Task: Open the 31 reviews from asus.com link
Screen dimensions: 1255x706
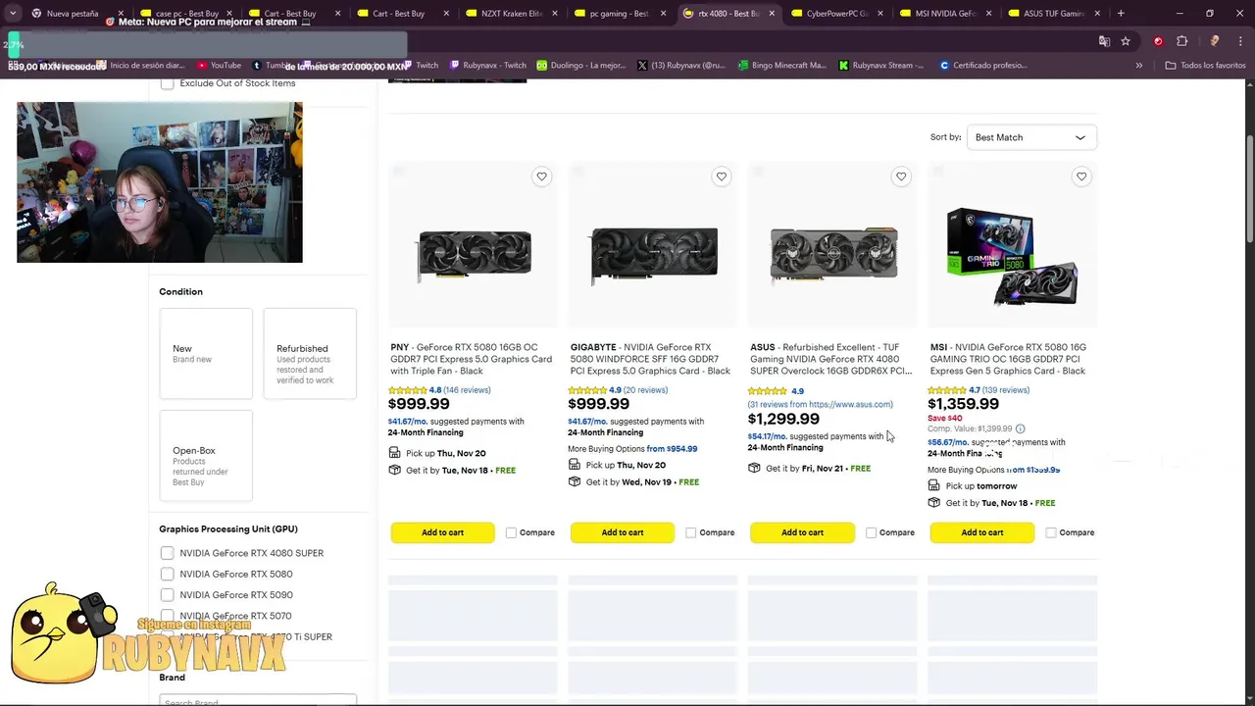Action: 821,404
